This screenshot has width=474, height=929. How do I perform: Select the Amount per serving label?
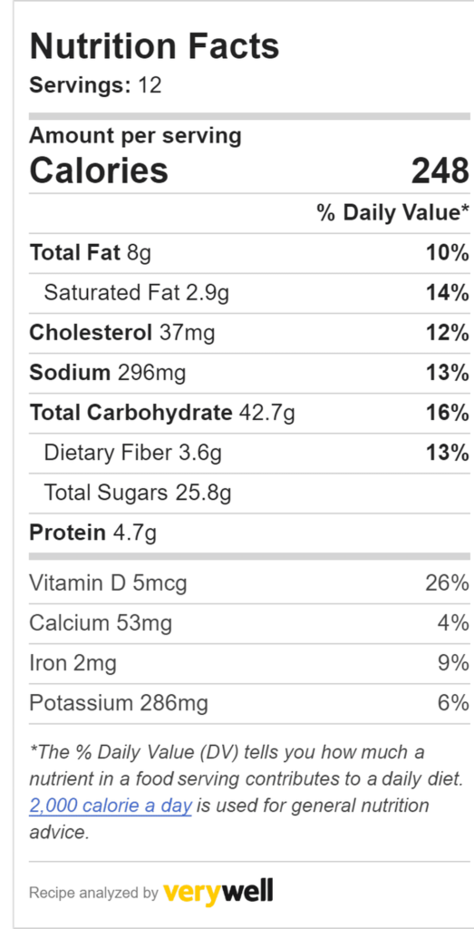tap(136, 136)
